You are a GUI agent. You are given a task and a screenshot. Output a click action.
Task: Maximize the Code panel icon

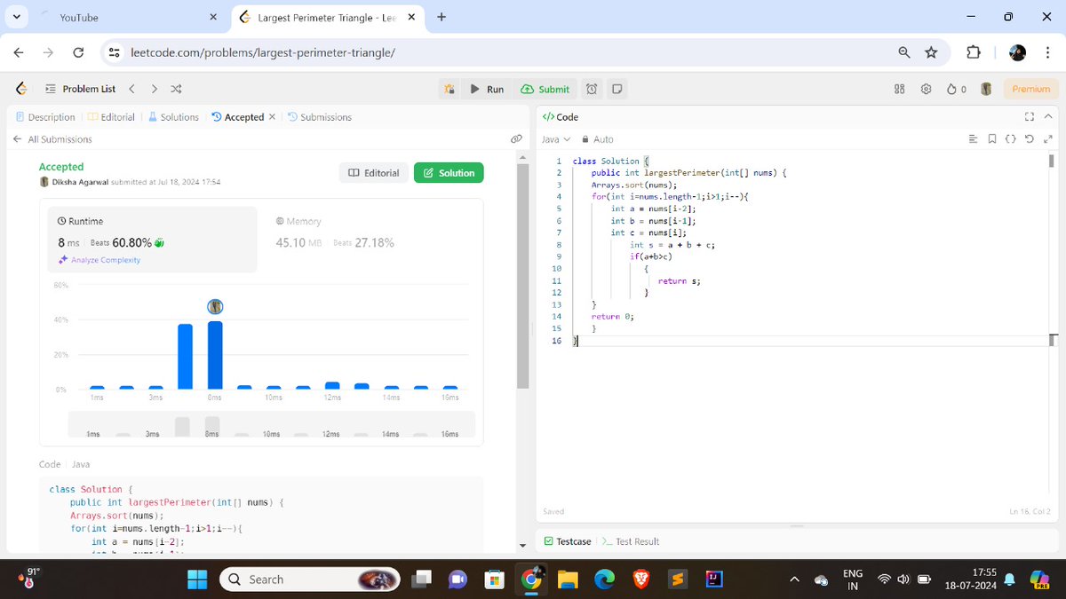point(1030,116)
